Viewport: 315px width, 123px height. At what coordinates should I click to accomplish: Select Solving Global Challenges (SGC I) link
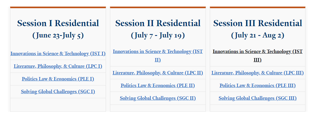tap(58, 92)
